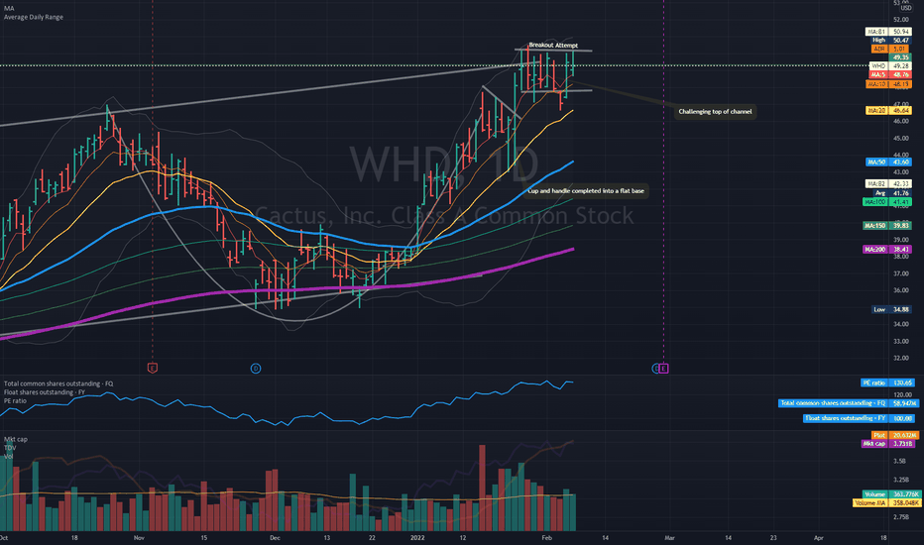The width and height of the screenshot is (924, 545).
Task: Click the purple upcoming earnings E marker
Action: (x=663, y=369)
